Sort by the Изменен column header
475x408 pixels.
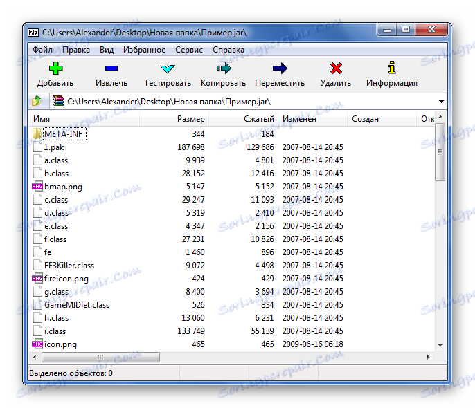[x=313, y=119]
